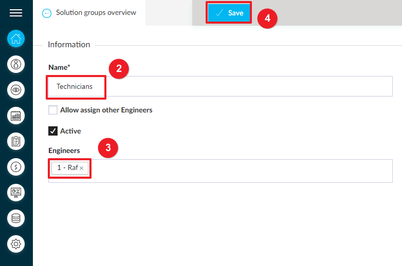Open the dollar invoicing icon

[16, 167]
